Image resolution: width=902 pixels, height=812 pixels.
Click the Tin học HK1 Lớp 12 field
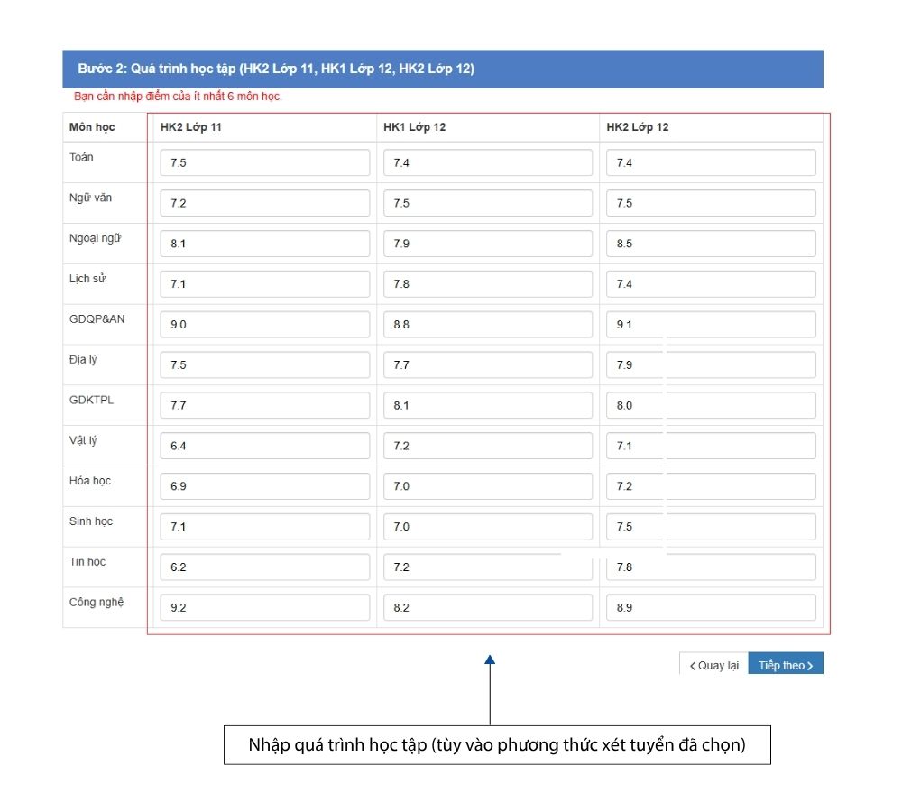(488, 567)
